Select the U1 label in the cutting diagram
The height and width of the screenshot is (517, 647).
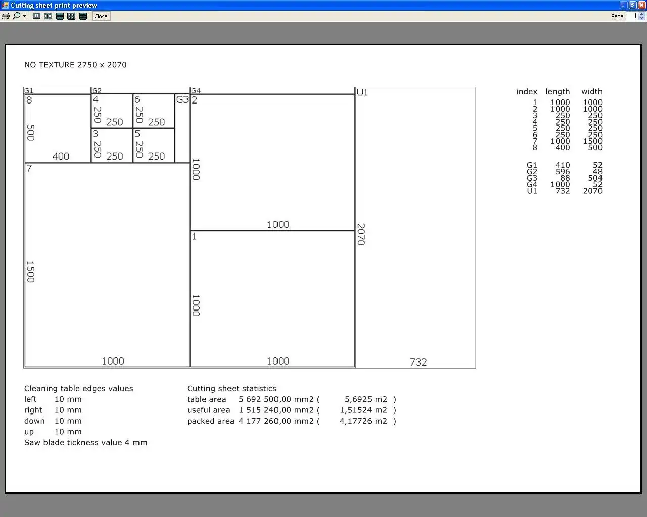coord(362,92)
